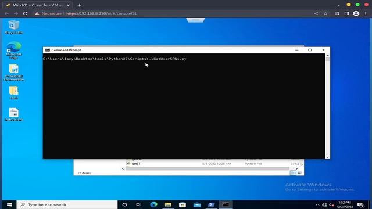Switch Explorer to details view icon
The width and height of the screenshot is (372, 209).
point(293,173)
